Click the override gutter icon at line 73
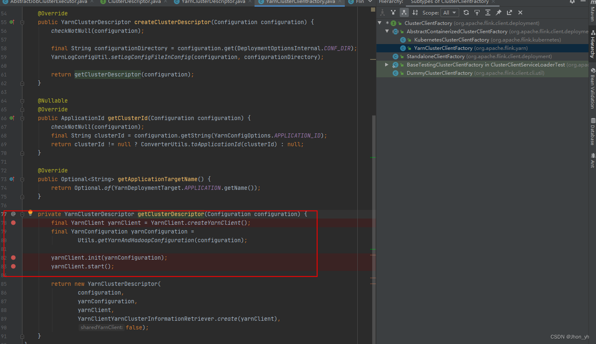Screen dimensions: 596x344 [x=12, y=179]
